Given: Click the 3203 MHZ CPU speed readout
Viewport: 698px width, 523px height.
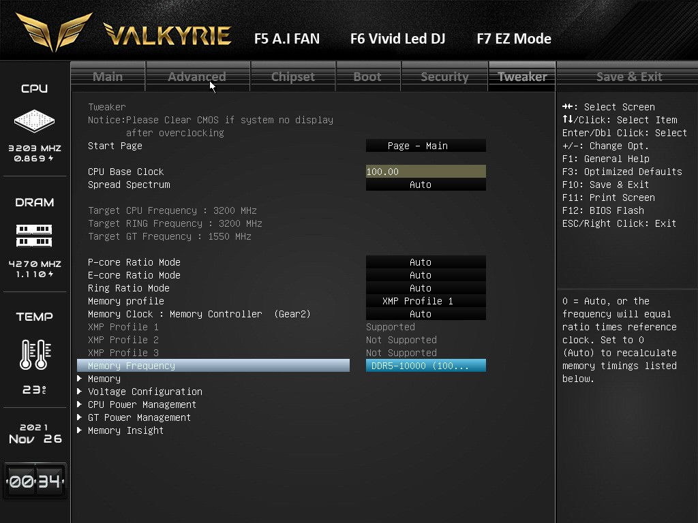Looking at the screenshot, I should point(35,148).
